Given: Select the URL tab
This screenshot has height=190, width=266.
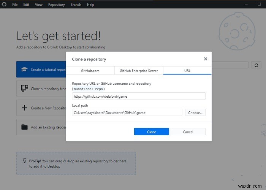Looking at the screenshot, I should 187,71.
